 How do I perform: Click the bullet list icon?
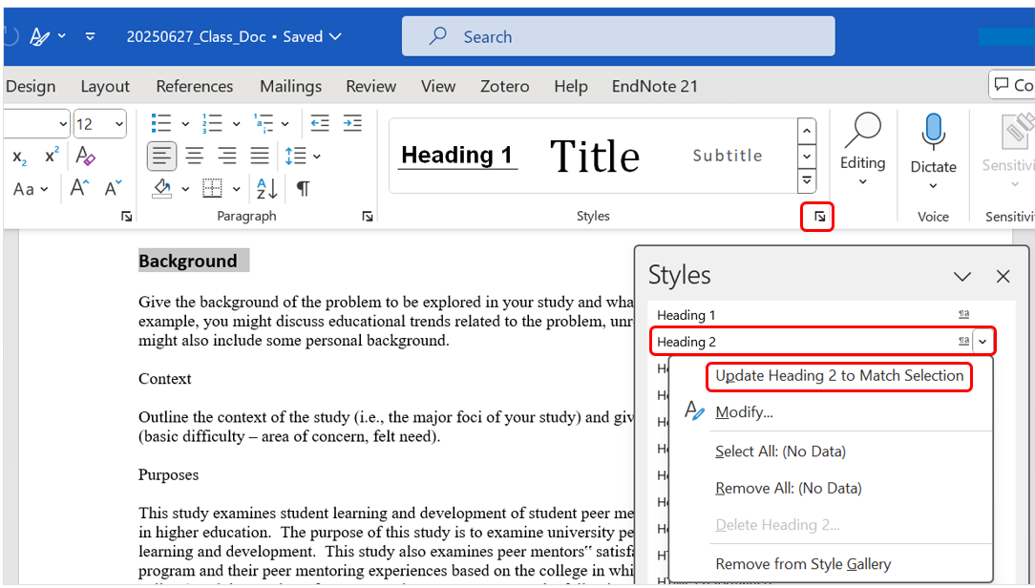click(x=161, y=124)
